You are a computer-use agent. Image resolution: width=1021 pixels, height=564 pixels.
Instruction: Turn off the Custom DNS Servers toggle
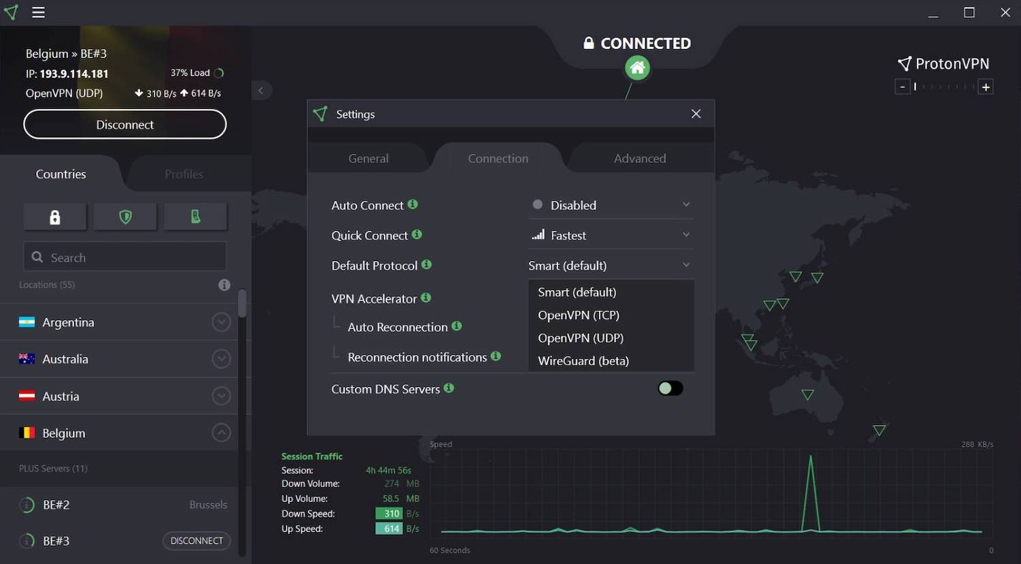coord(670,388)
